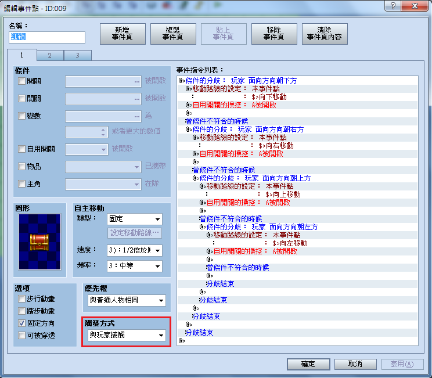Tick the 物品 condition checkbox
This screenshot has height=378, width=432.
pos(21,167)
